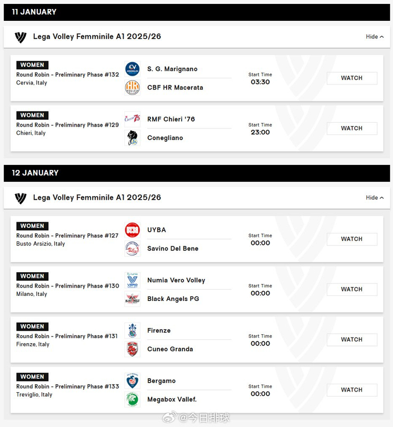Click the S. G. Marignano team logo
393x427 pixels.
click(x=132, y=69)
